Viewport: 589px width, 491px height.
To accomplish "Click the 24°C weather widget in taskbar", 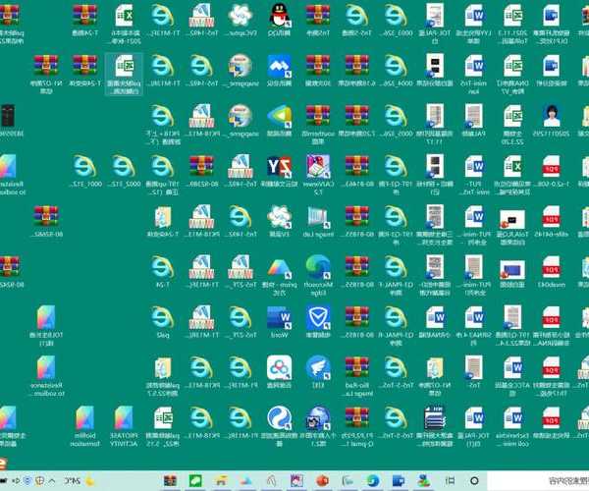I will (x=74, y=481).
